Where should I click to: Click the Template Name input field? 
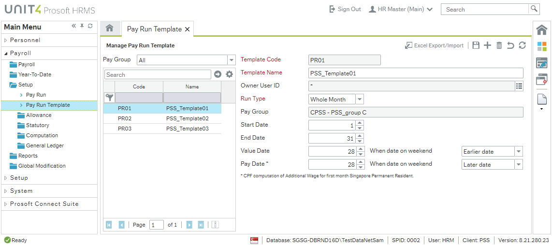pos(416,73)
